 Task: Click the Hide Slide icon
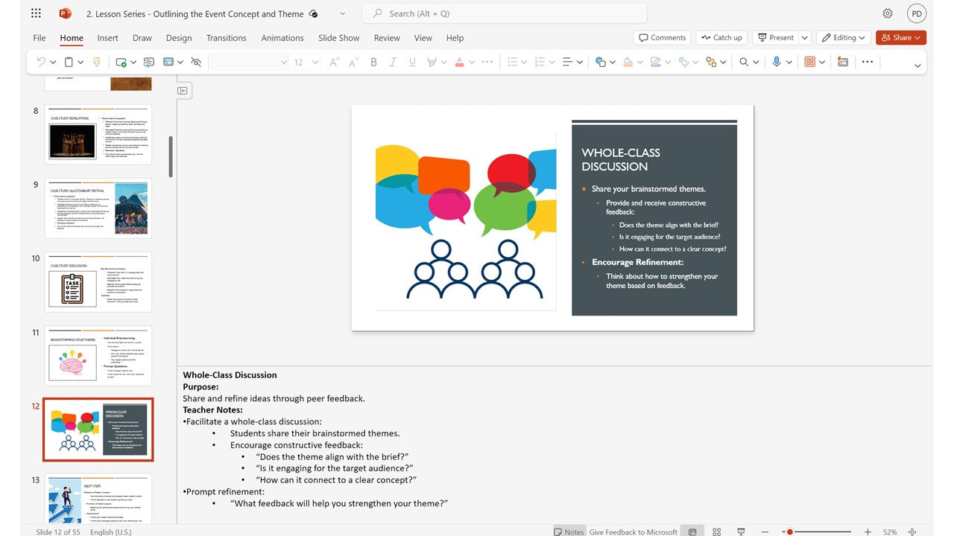(x=196, y=63)
